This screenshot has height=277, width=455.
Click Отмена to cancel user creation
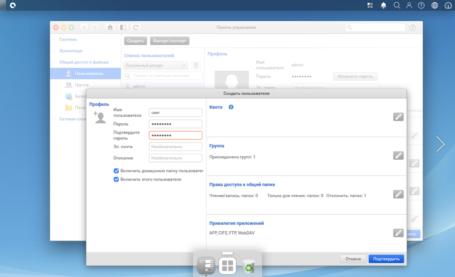[x=353, y=259]
